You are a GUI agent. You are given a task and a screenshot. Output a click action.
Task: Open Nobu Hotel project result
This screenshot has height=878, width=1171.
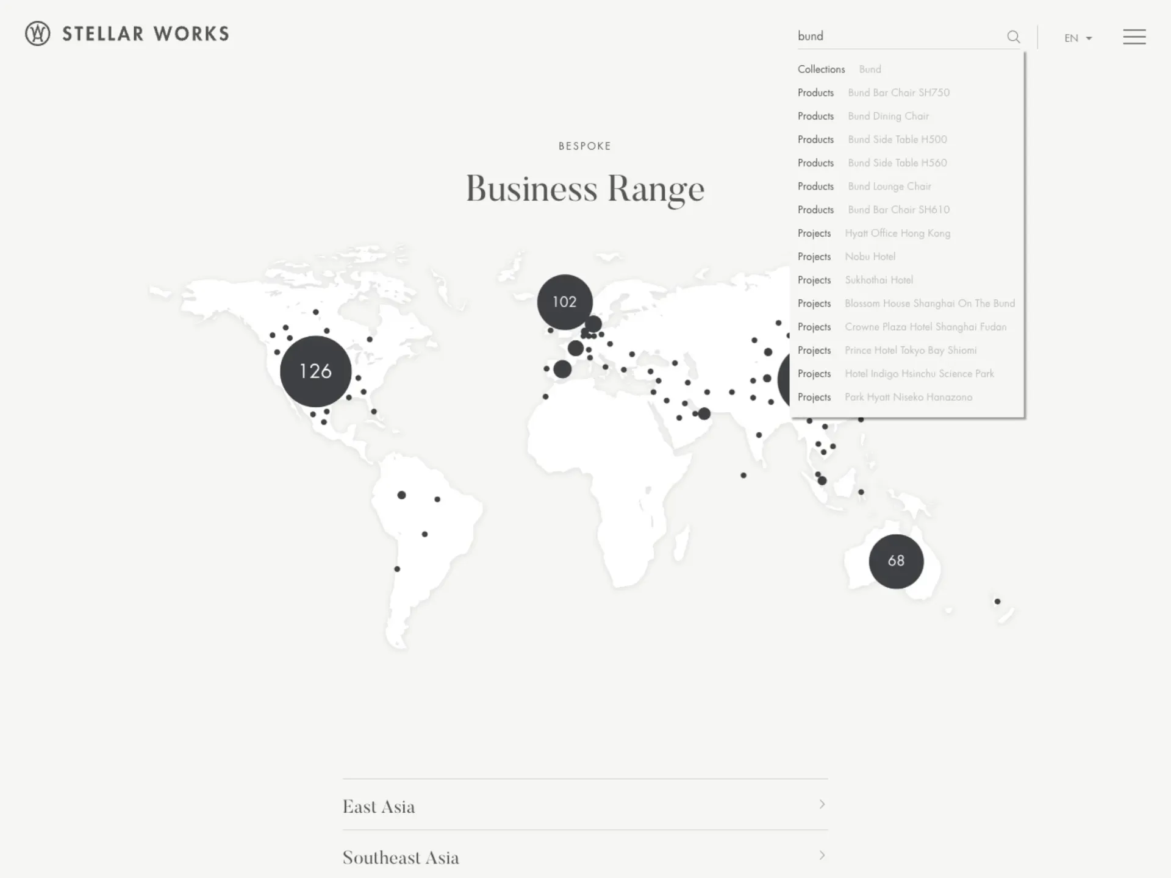click(870, 257)
